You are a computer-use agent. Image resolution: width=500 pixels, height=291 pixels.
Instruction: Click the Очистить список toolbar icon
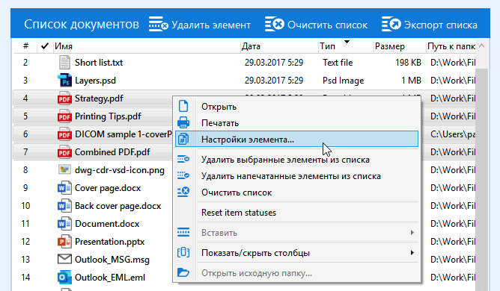click(274, 24)
